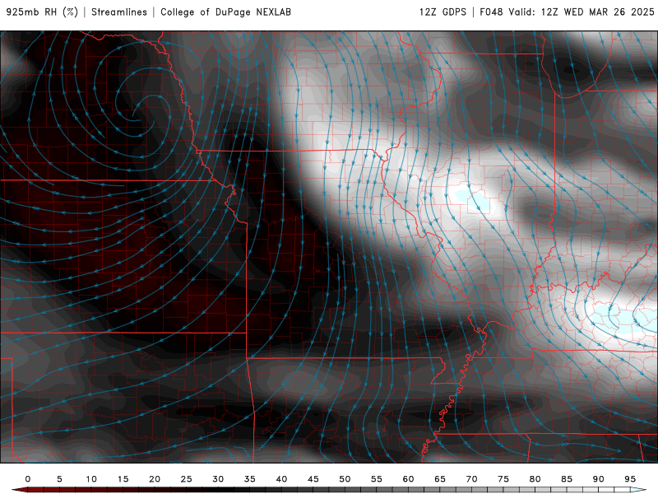658x494 pixels.
Task: Click the 0 label on the color scale
Action: (x=28, y=479)
